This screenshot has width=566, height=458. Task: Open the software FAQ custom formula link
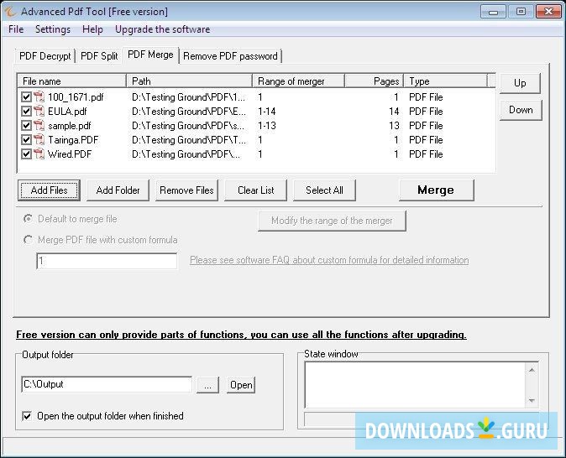[x=329, y=260]
